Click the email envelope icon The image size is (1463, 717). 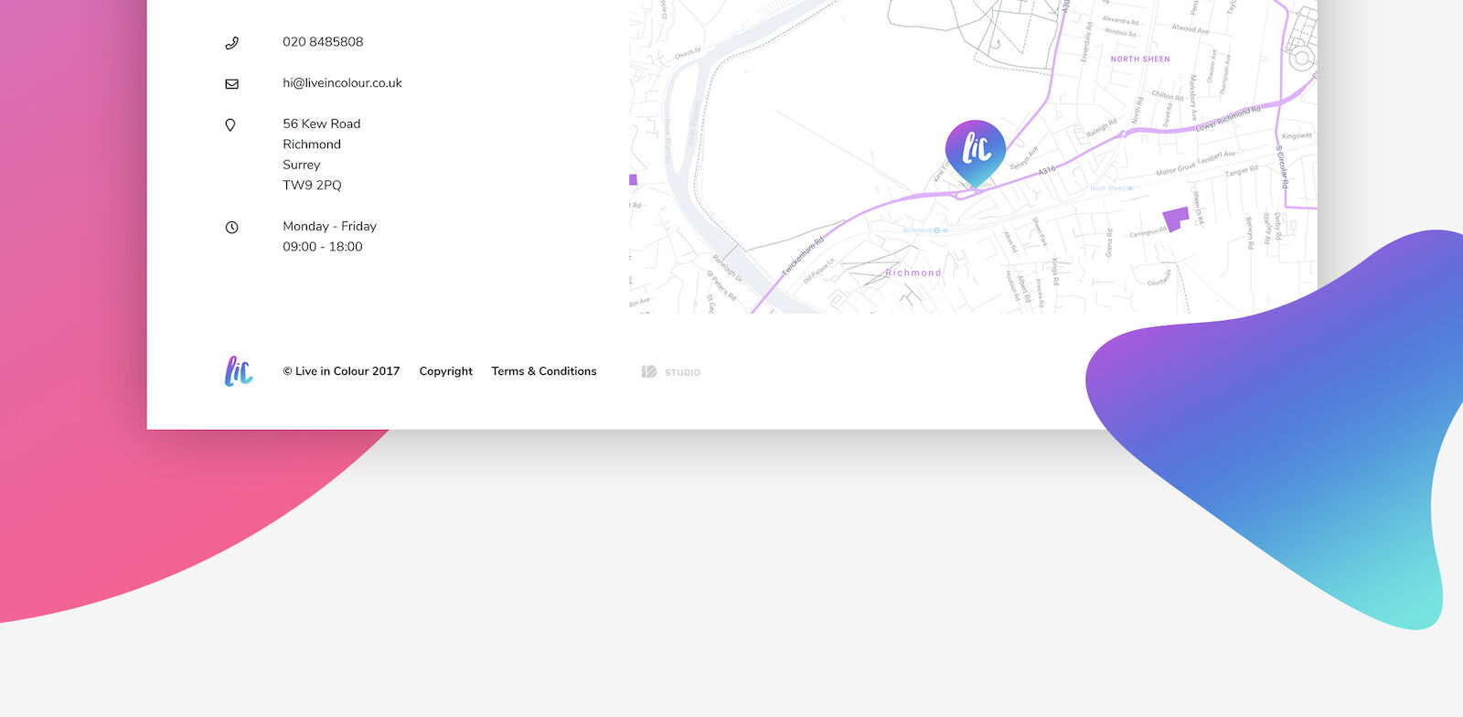[232, 84]
